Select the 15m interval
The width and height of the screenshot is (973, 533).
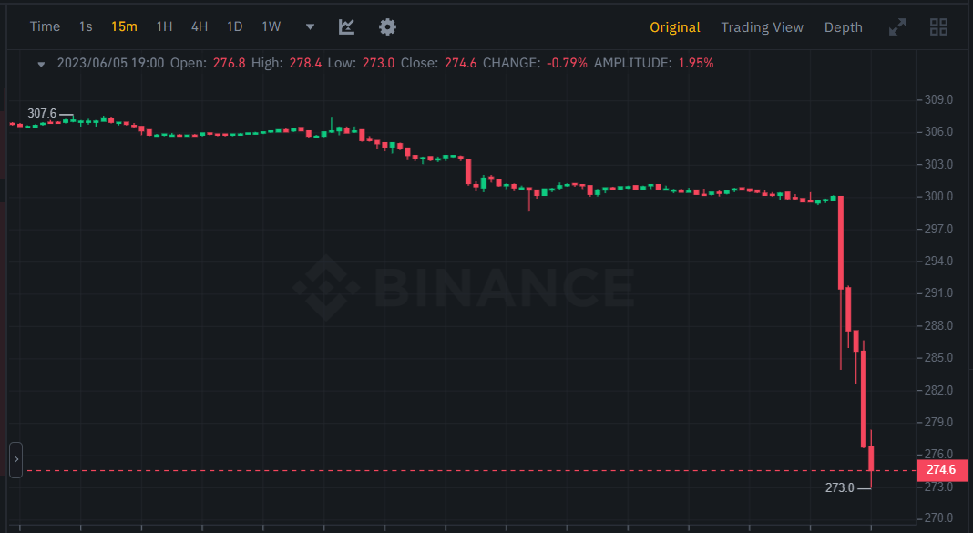(124, 26)
